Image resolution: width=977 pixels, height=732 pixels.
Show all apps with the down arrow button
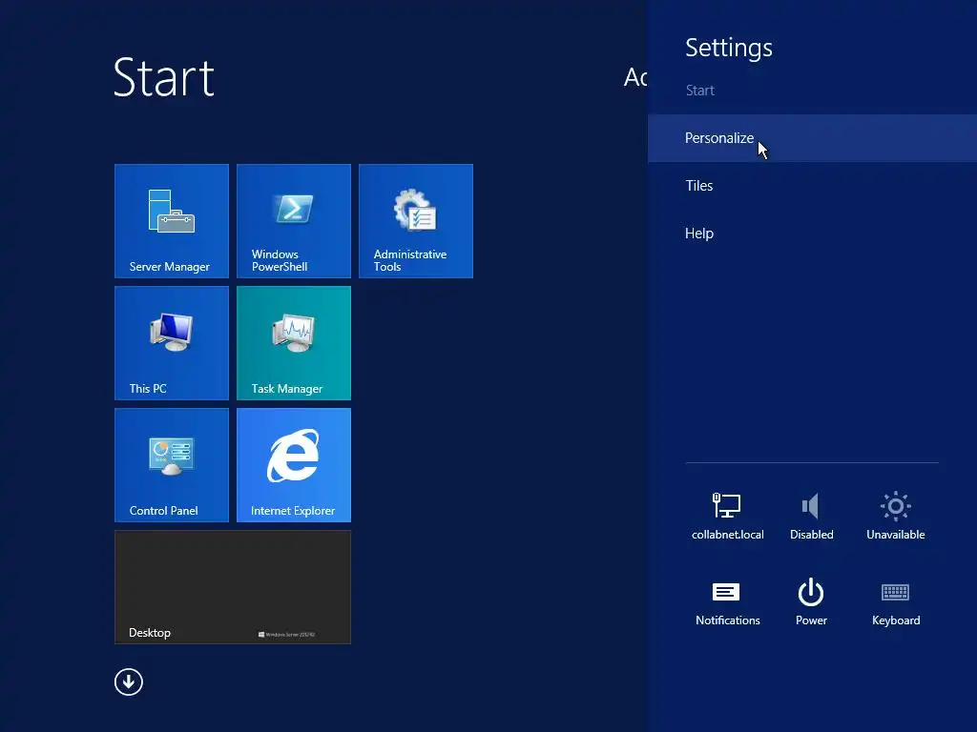point(129,682)
